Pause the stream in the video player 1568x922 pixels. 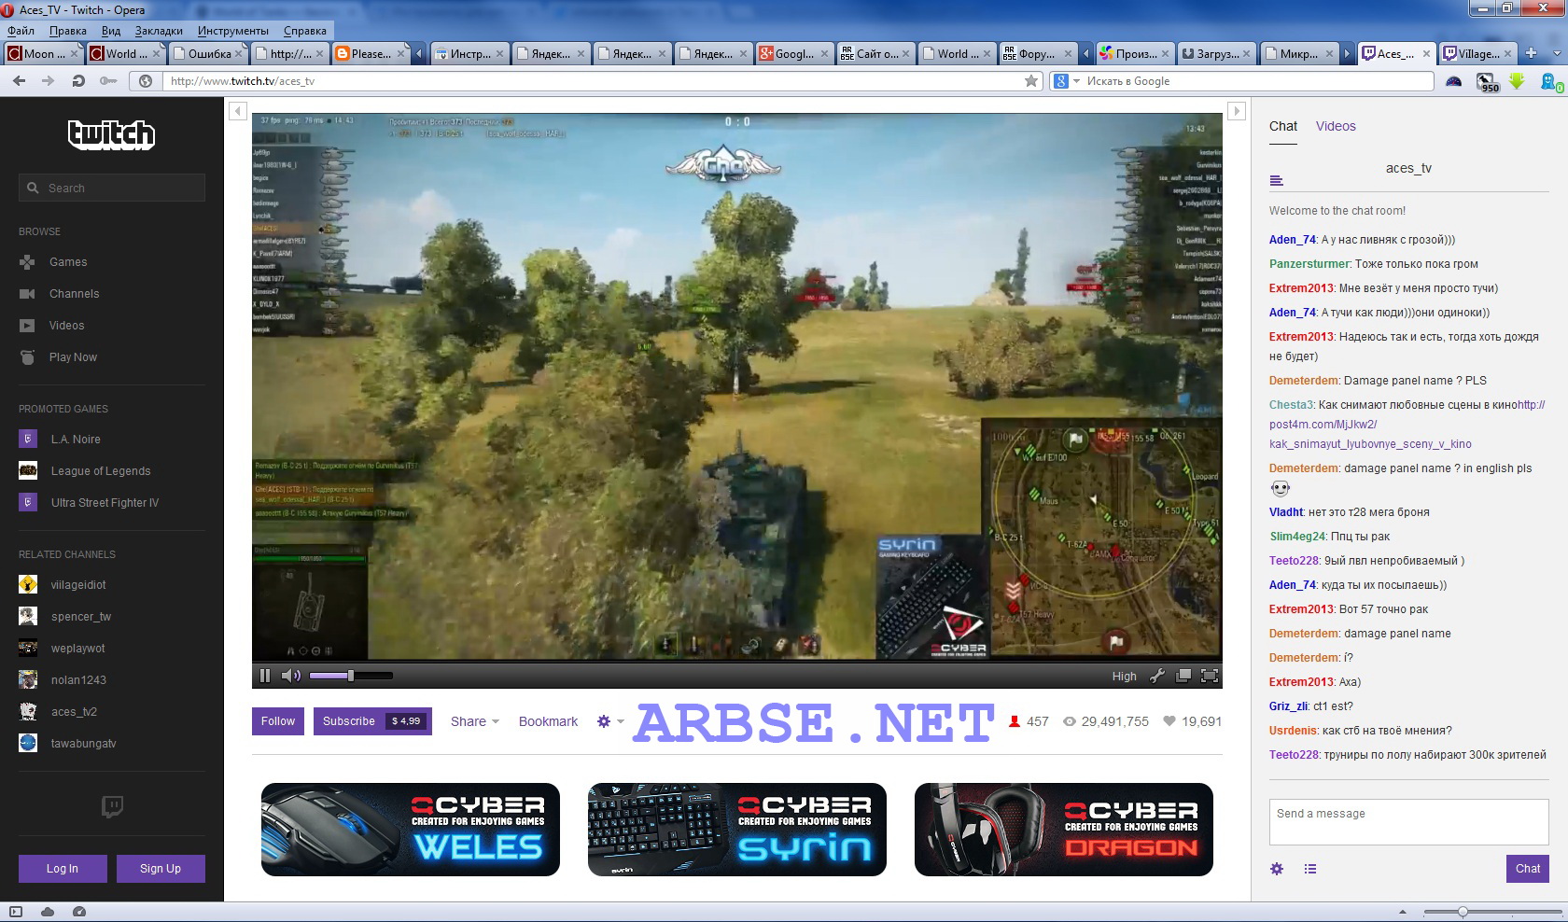pyautogui.click(x=265, y=676)
